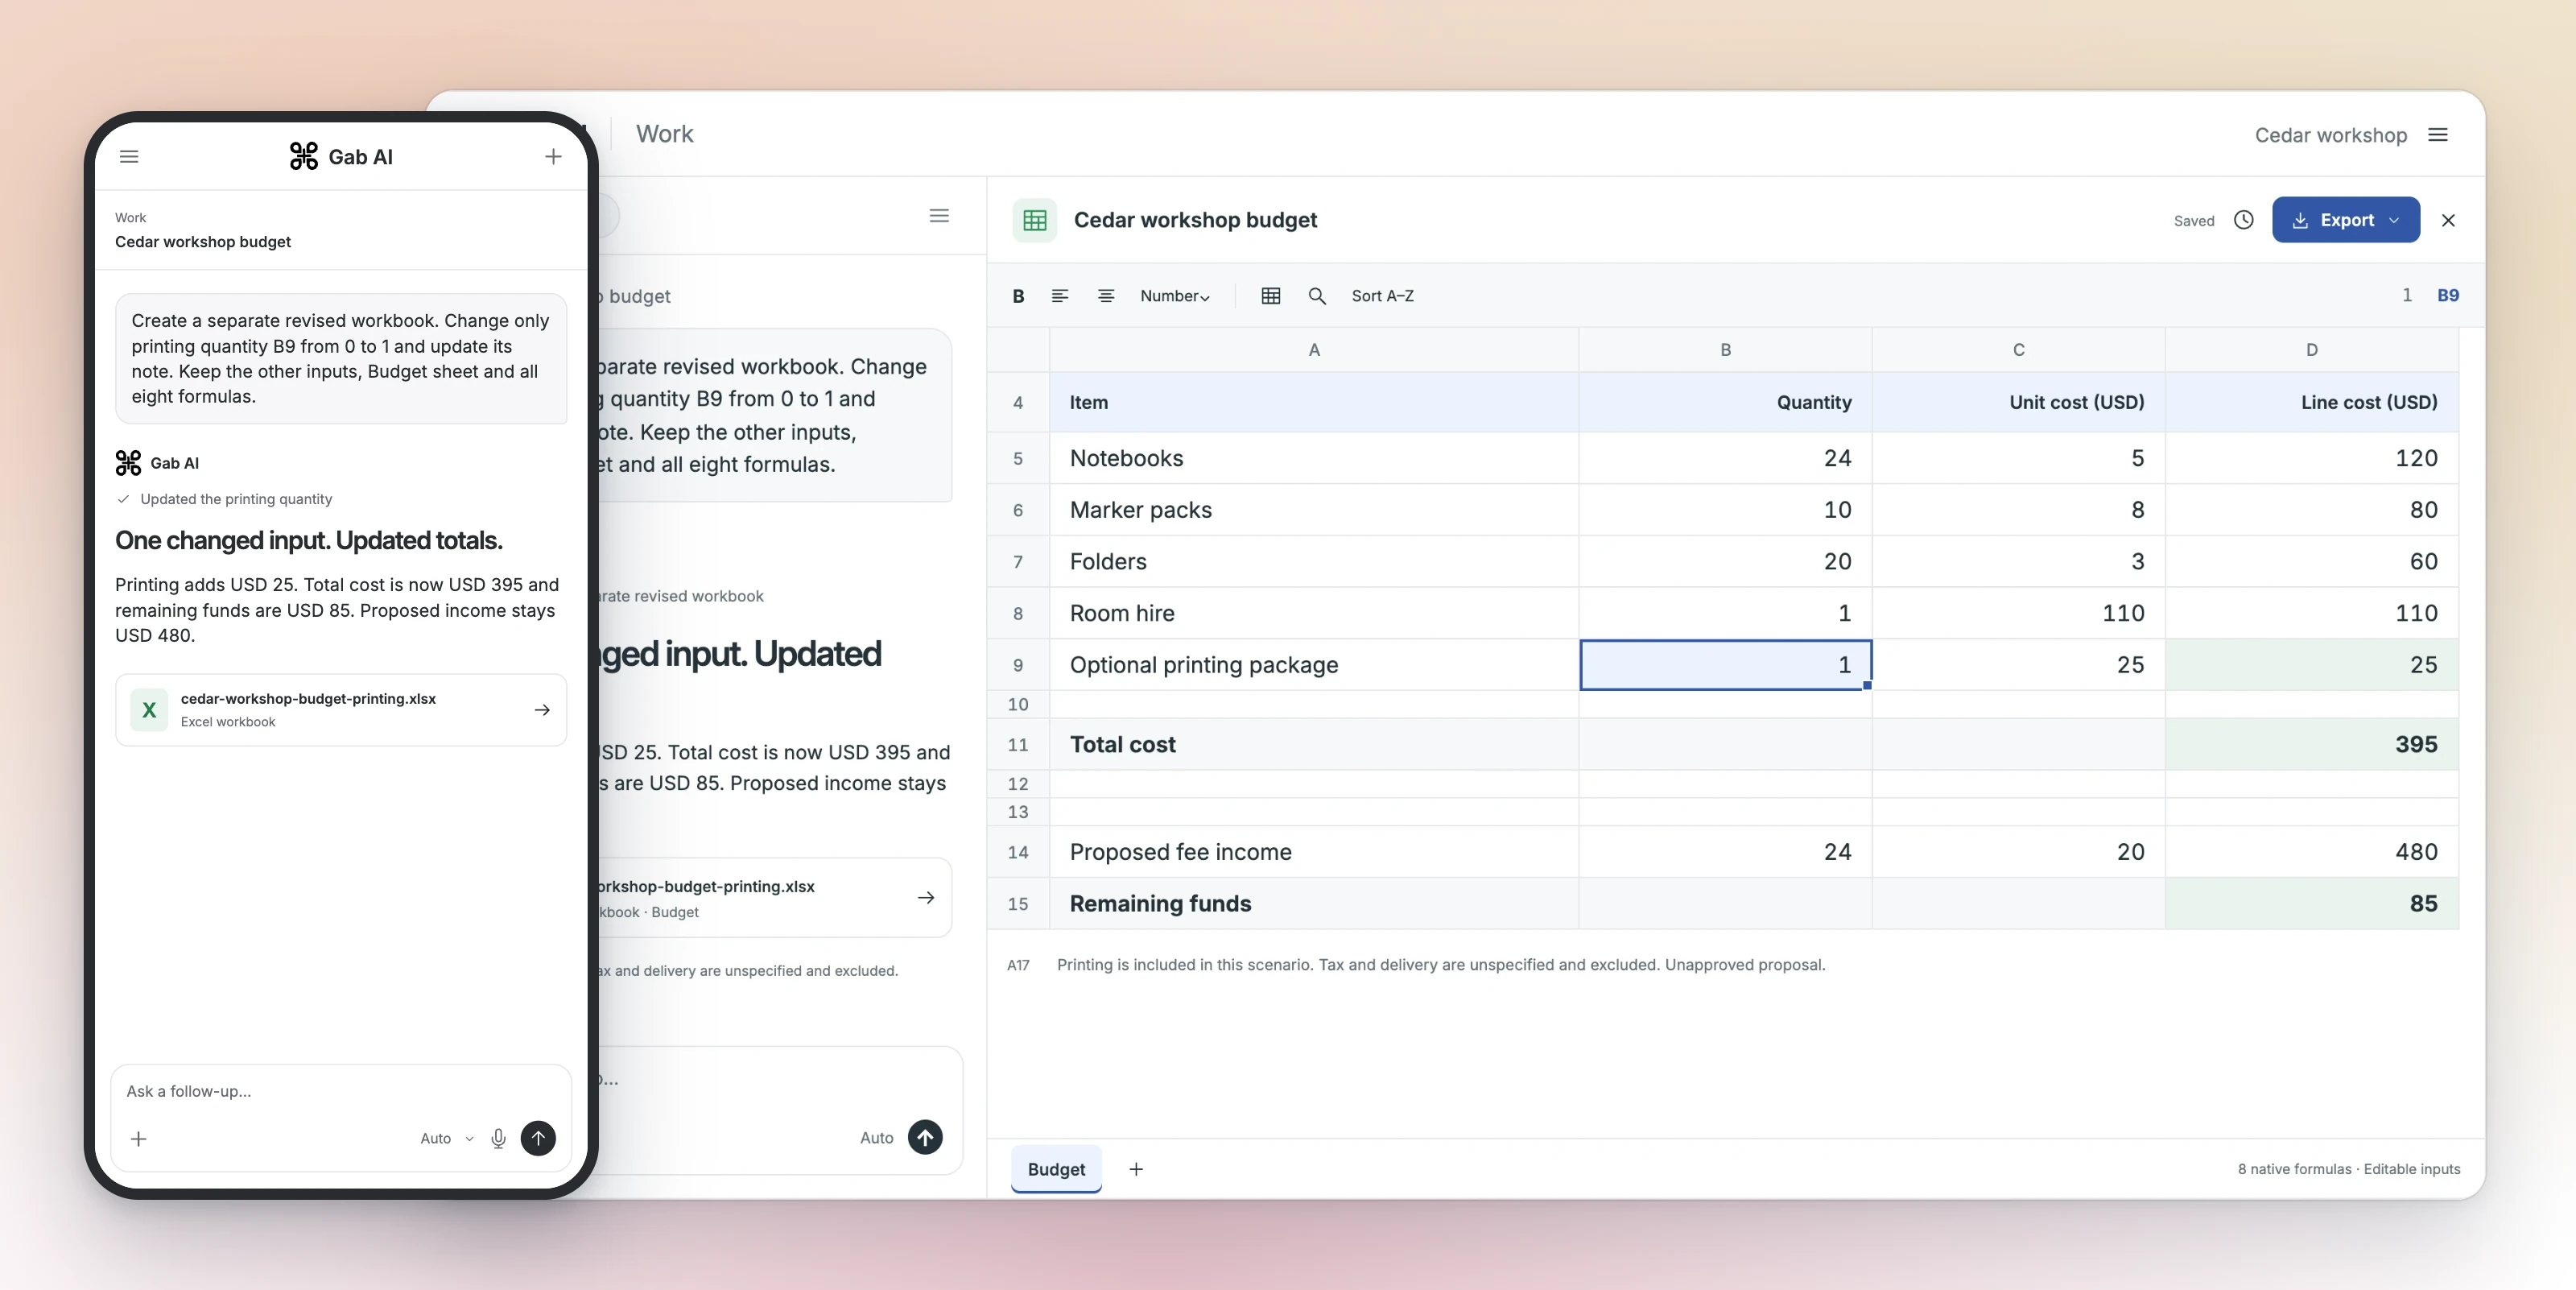This screenshot has width=2576, height=1290.
Task: Select column A header
Action: (1314, 350)
